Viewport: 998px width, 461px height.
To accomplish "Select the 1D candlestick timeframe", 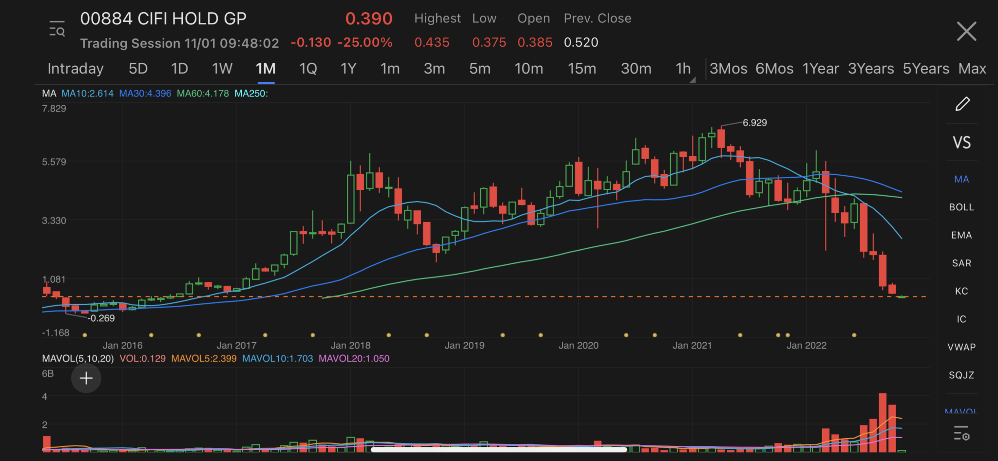I will pyautogui.click(x=179, y=69).
